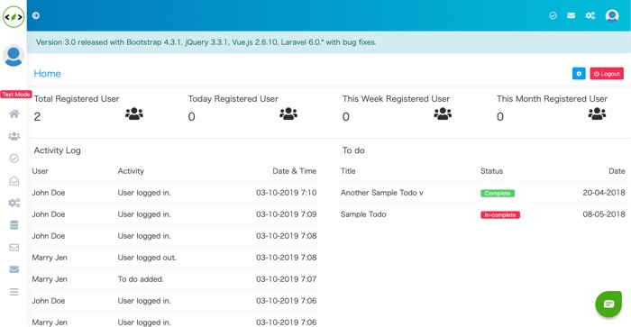Screen dimensions: 631x327
Task: Click Marry Jen in To do added row
Action: 50,279
